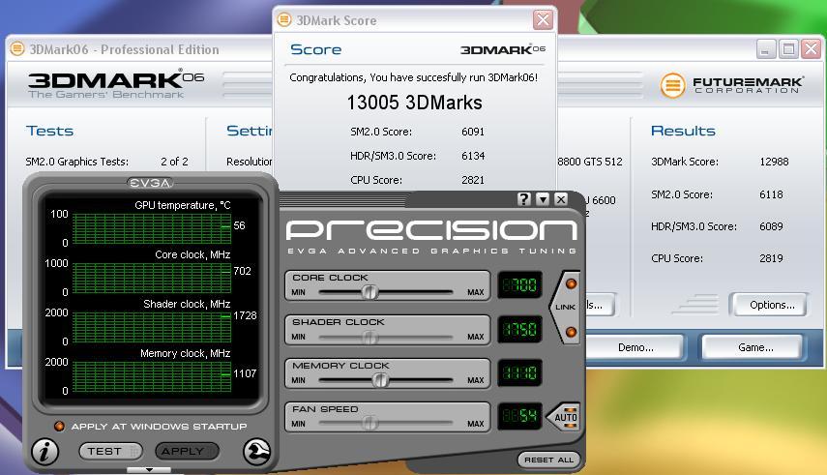Click Core clock reading 702
This screenshot has height=475, width=827.
[x=242, y=271]
